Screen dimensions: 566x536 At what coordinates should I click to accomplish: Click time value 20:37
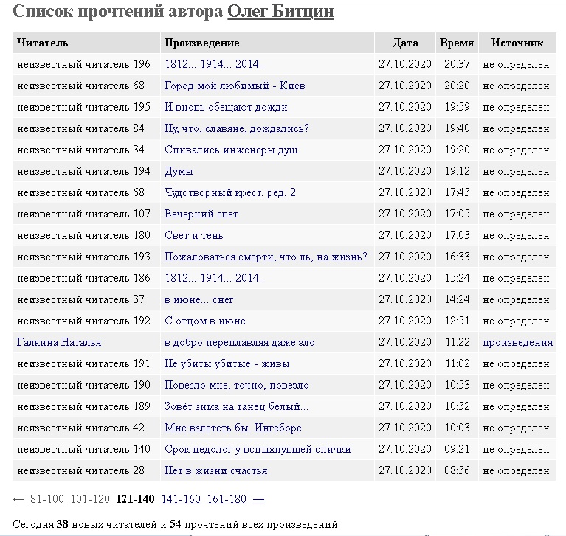click(x=457, y=64)
